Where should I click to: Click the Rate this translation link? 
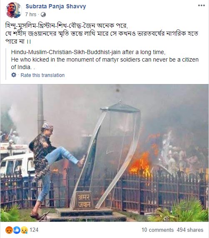point(42,75)
